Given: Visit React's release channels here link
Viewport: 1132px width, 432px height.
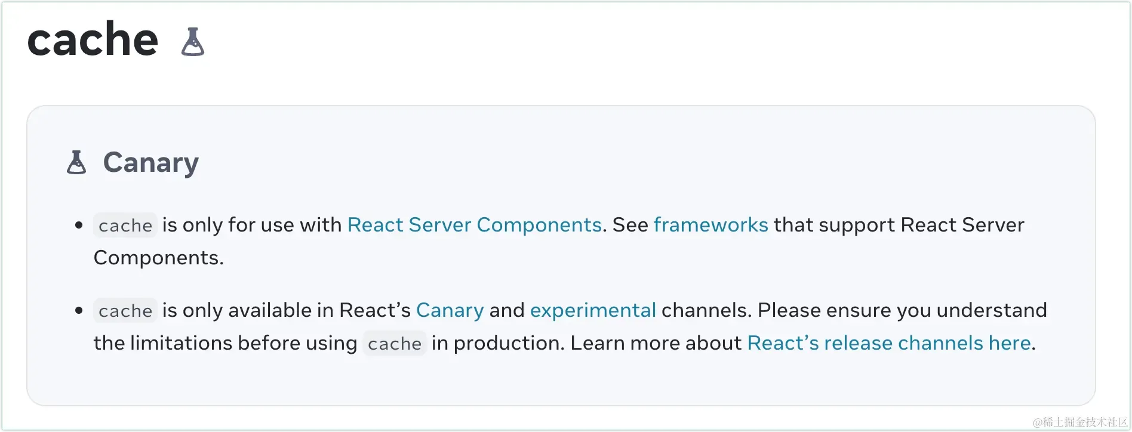Looking at the screenshot, I should (x=889, y=343).
